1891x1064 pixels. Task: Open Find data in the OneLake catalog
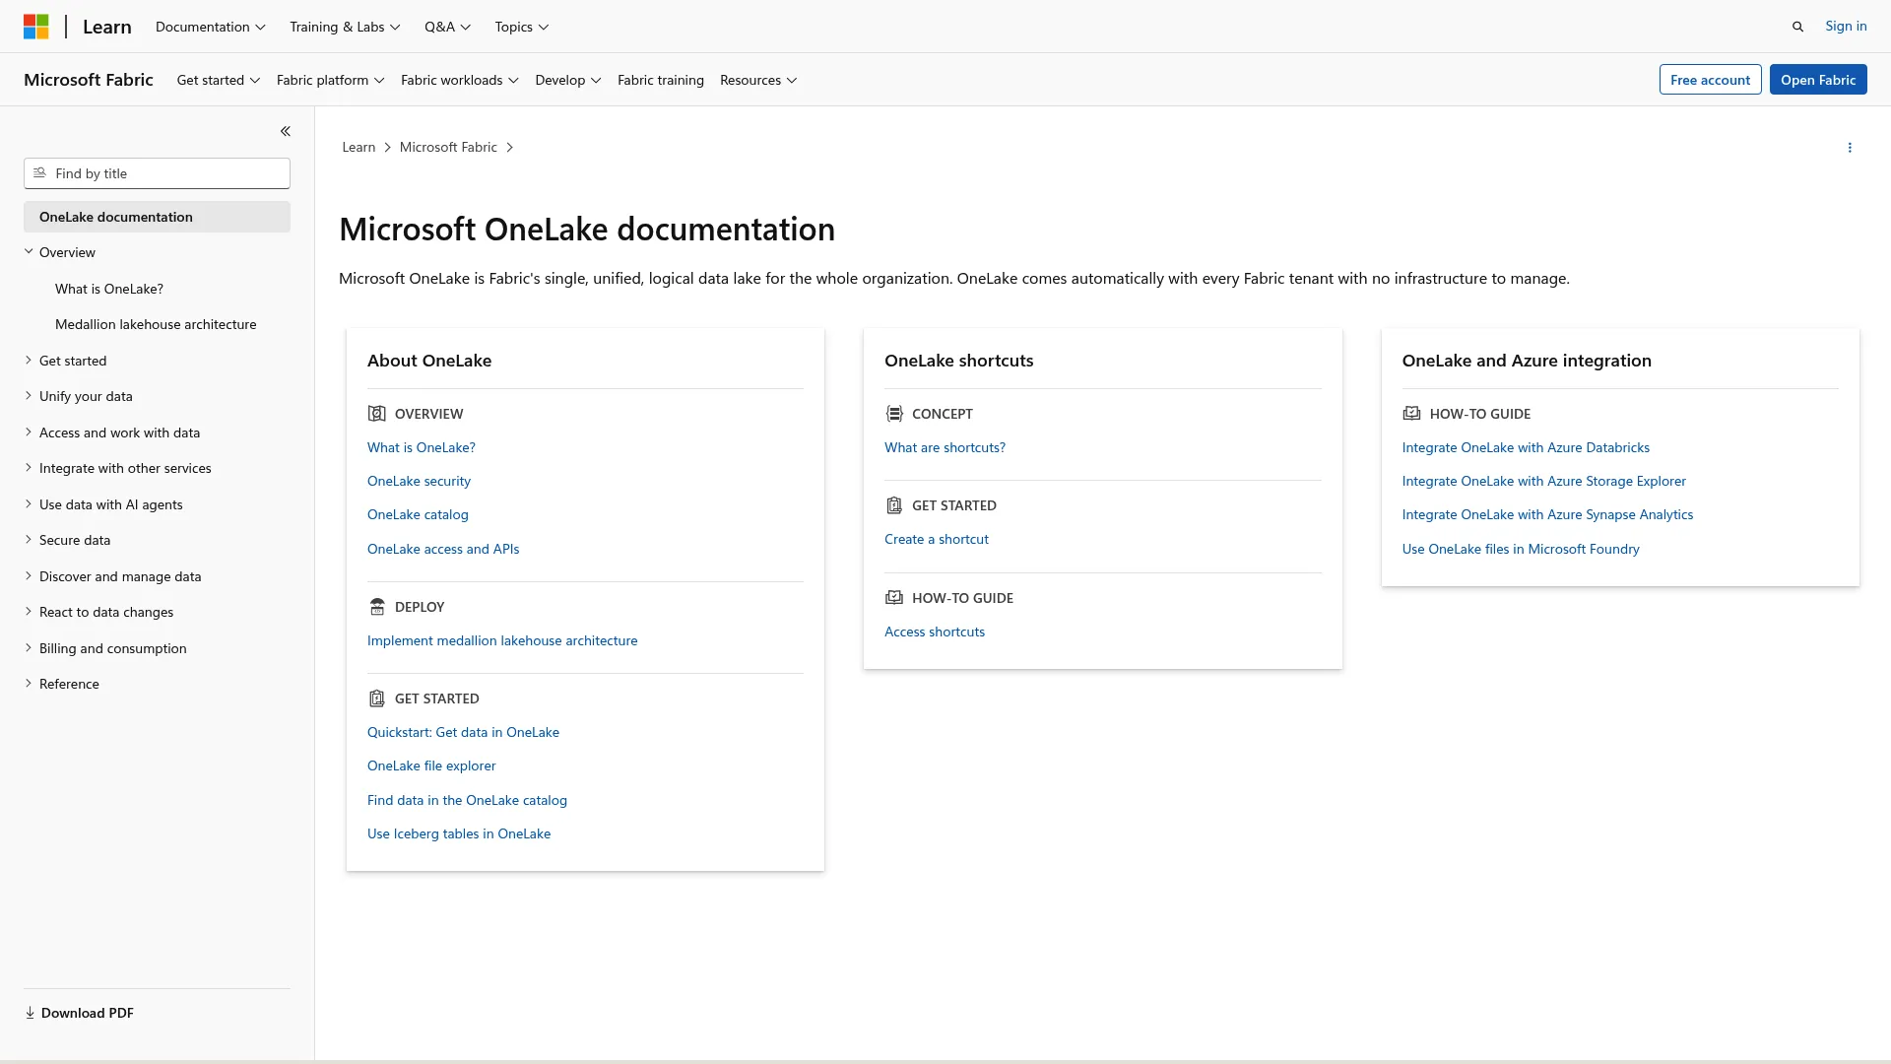point(467,800)
